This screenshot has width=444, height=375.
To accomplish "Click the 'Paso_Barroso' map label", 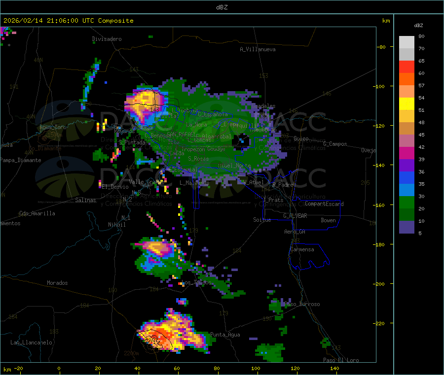I will point(302,305).
